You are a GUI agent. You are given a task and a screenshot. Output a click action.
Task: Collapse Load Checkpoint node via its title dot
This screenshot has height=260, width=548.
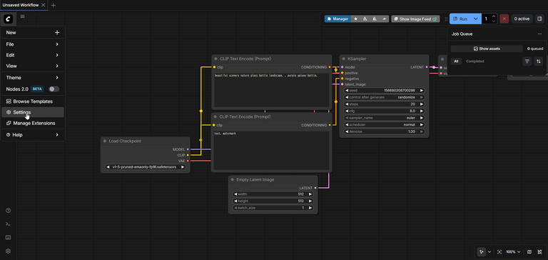point(104,141)
